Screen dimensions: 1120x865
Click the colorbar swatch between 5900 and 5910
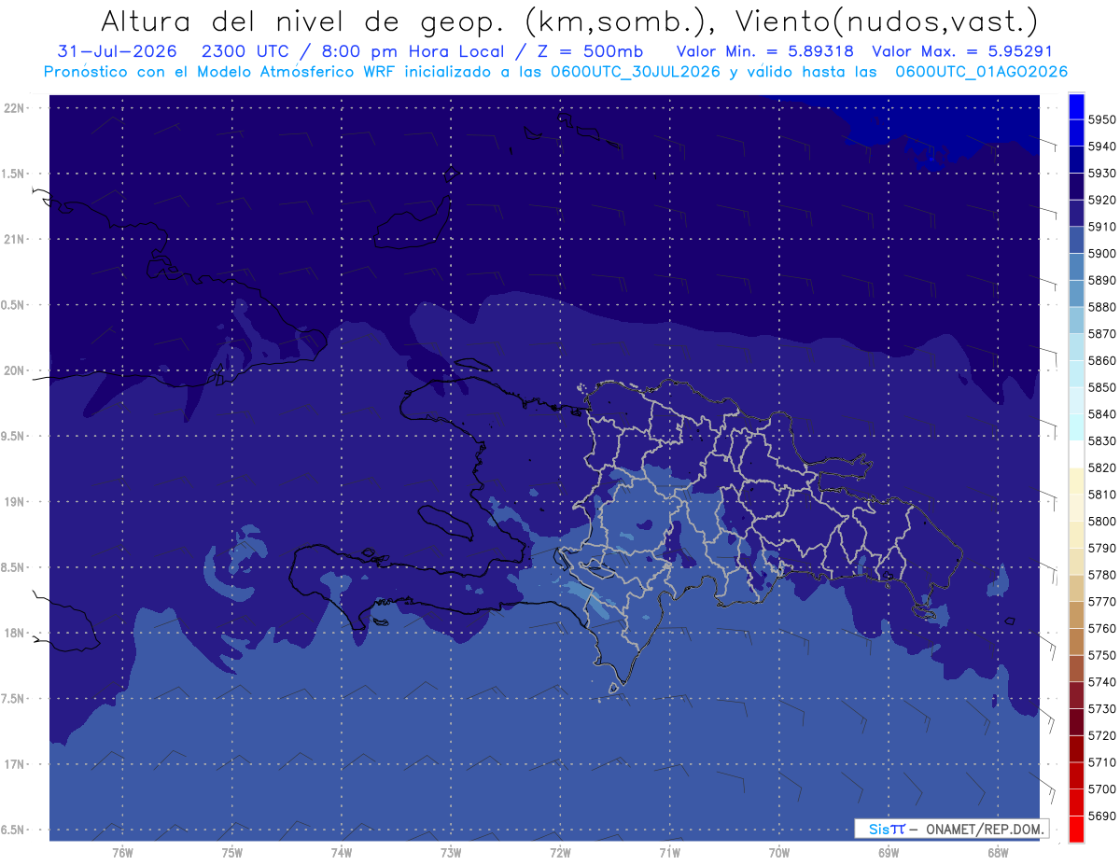pos(1076,240)
